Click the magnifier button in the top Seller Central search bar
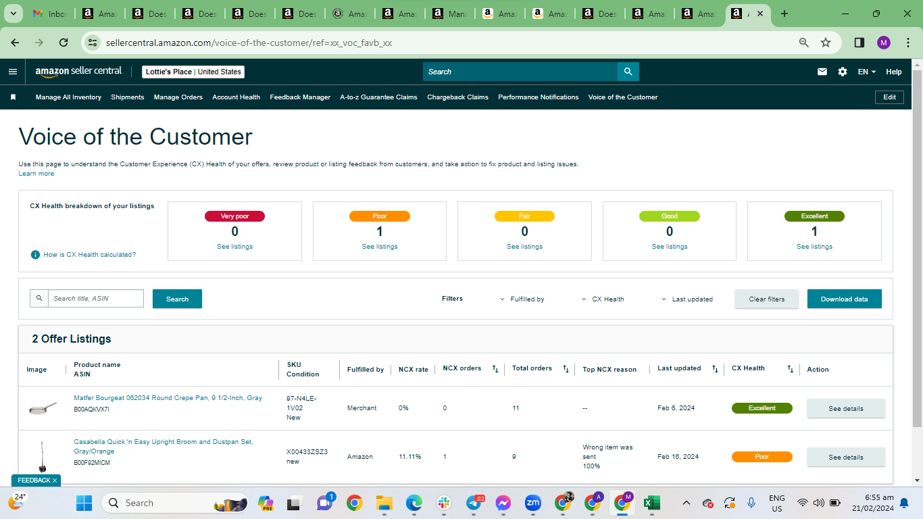Viewport: 923px width, 519px height. click(628, 72)
